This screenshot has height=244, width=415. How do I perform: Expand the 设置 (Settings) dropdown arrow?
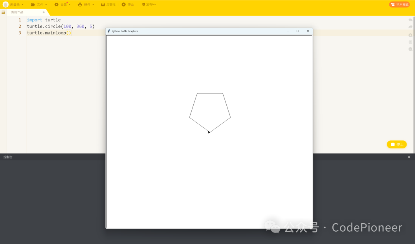point(70,5)
